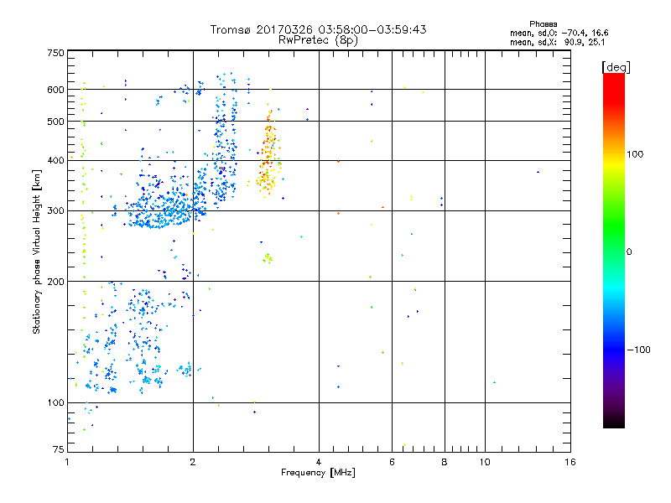Screen dimensions: 671x503
Task: Click the colorbar tick label "0"
Action: [629, 251]
